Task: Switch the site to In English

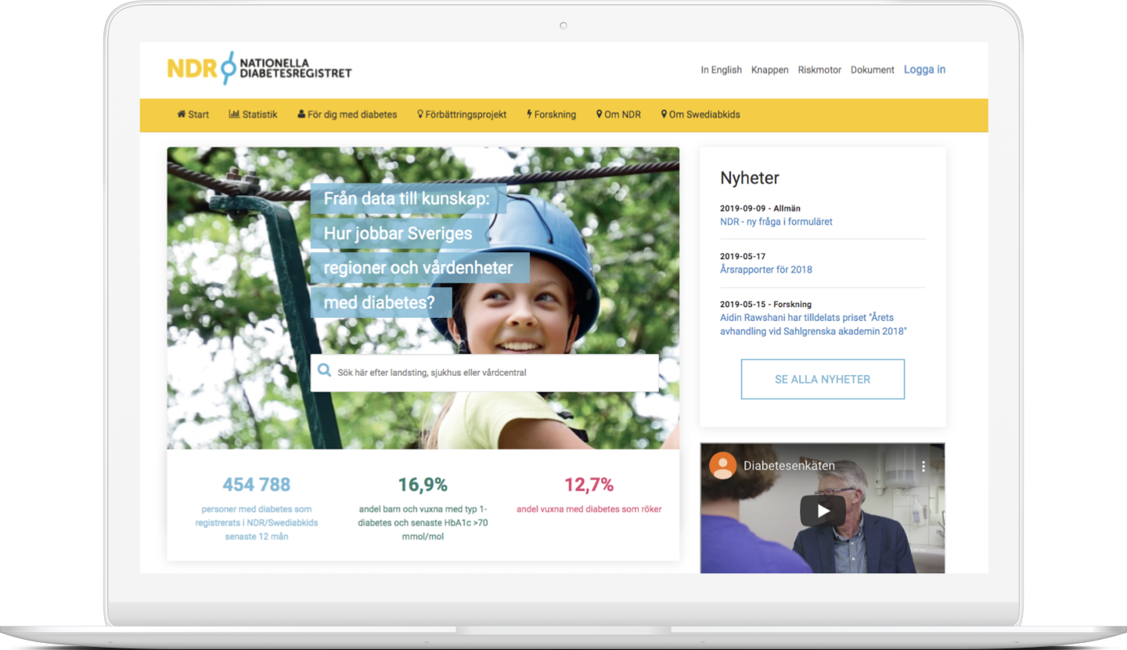Action: (722, 70)
